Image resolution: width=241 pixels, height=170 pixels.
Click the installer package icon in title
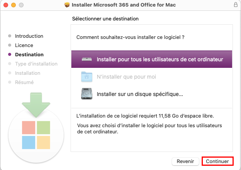click(67, 5)
